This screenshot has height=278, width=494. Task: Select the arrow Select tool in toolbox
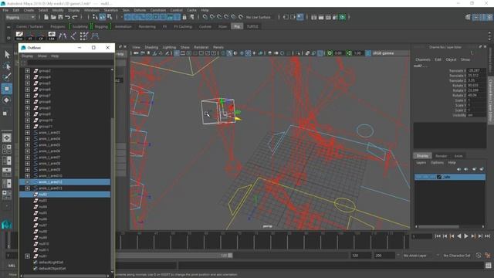7,55
